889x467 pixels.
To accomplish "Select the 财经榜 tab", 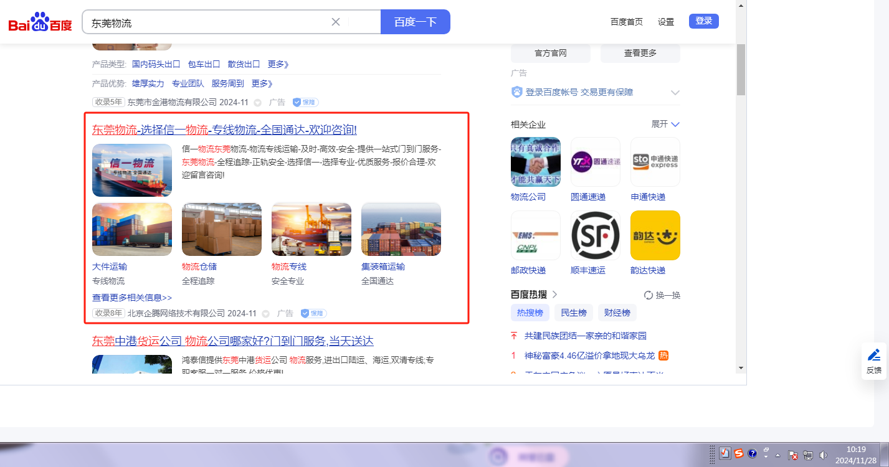I will pyautogui.click(x=617, y=313).
